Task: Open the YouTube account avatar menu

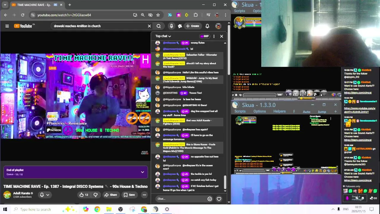Action: 218,26
